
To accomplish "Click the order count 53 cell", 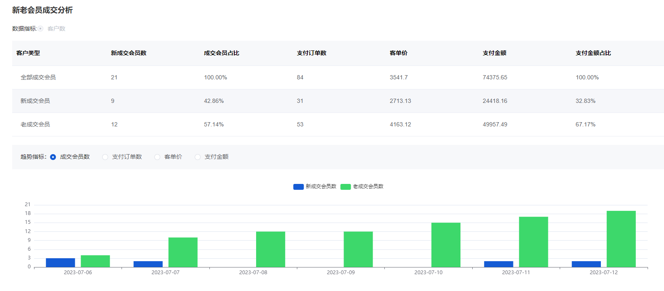I will 300,124.
